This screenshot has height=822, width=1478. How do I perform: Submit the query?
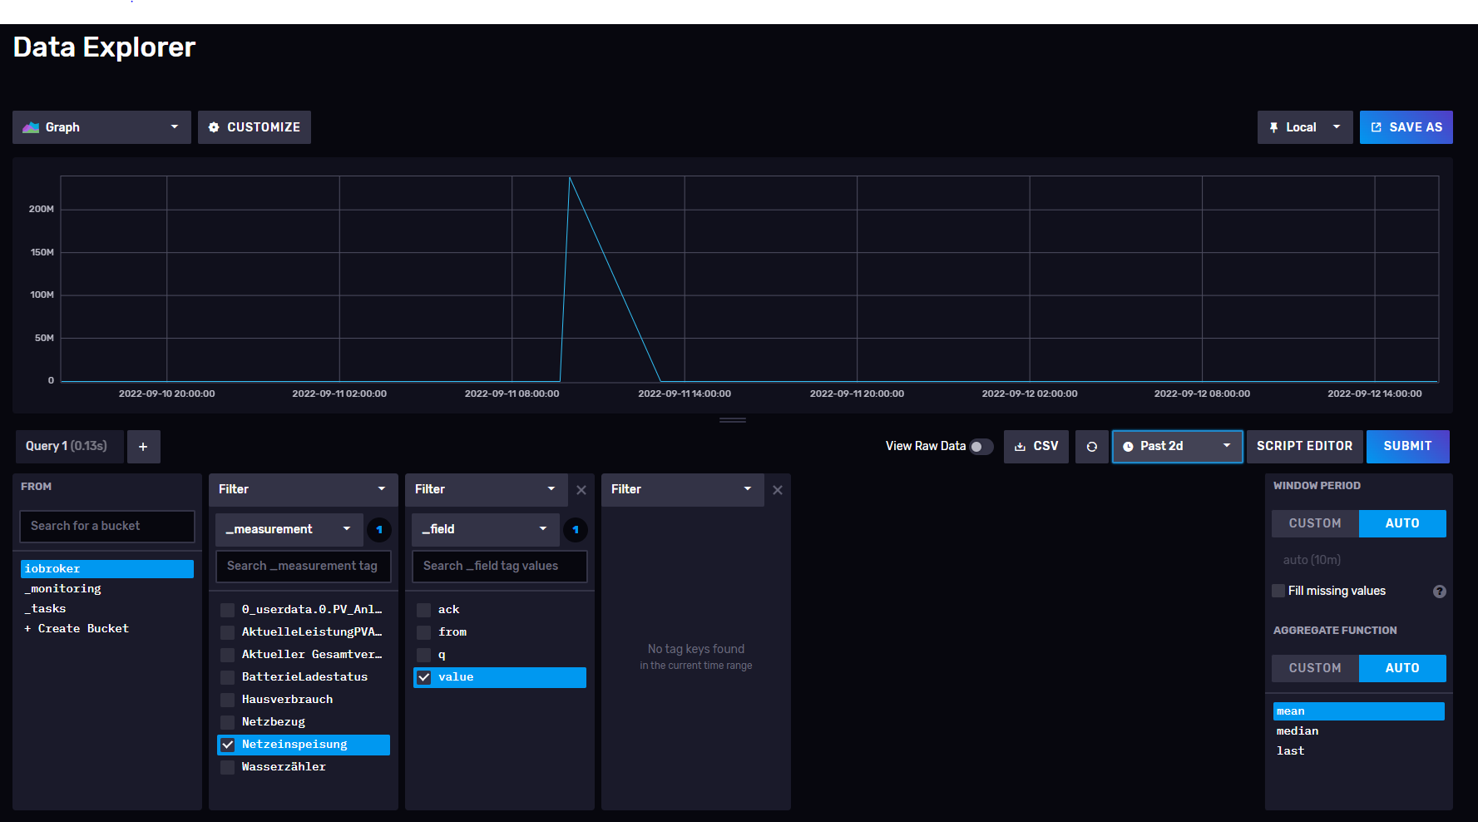point(1408,447)
